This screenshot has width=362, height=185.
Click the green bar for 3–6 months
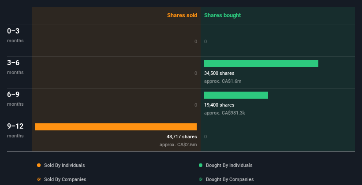(x=261, y=63)
